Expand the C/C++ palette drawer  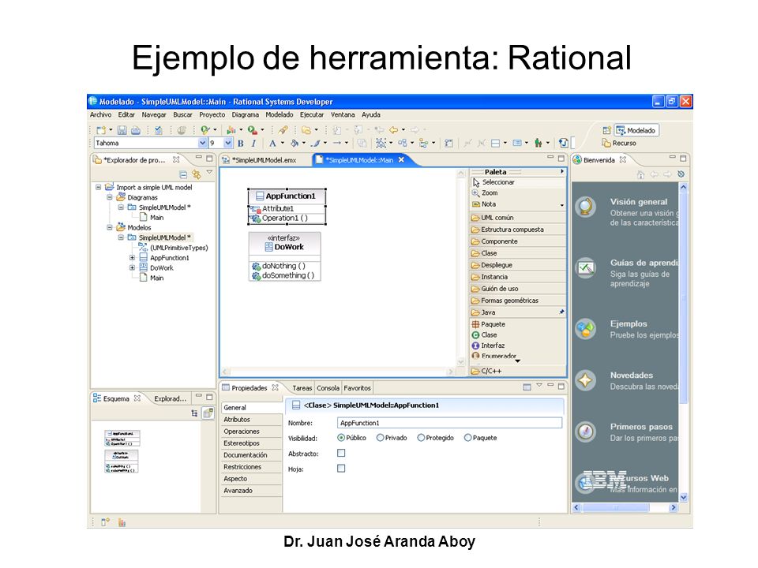click(x=517, y=371)
